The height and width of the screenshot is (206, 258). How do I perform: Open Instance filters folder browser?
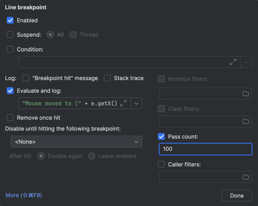click(x=246, y=94)
